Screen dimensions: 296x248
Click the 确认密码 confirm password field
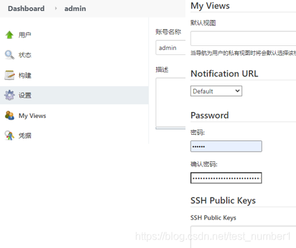(x=226, y=178)
